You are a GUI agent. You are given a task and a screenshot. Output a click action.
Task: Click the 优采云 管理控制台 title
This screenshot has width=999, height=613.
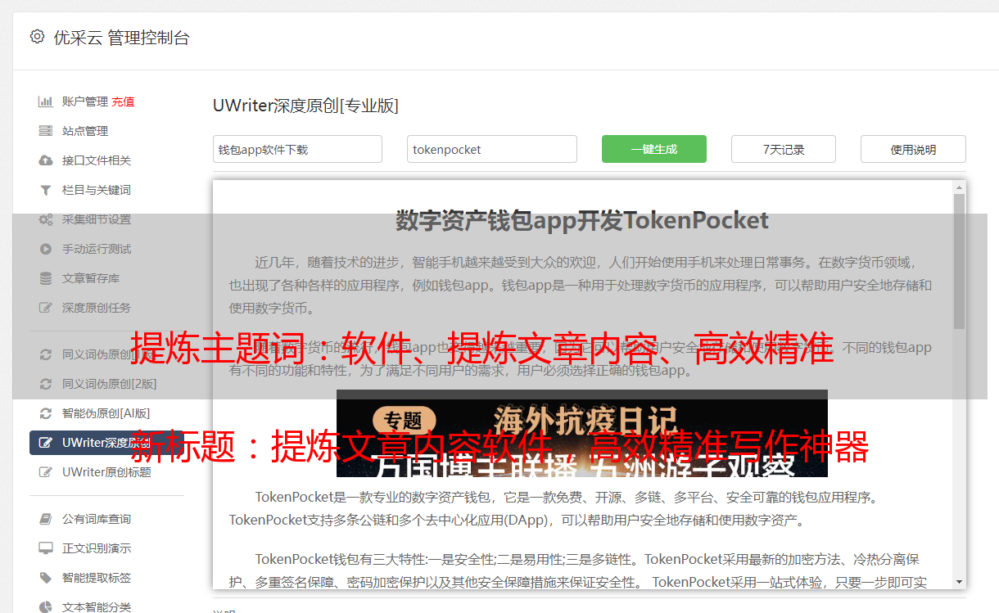coord(121,38)
